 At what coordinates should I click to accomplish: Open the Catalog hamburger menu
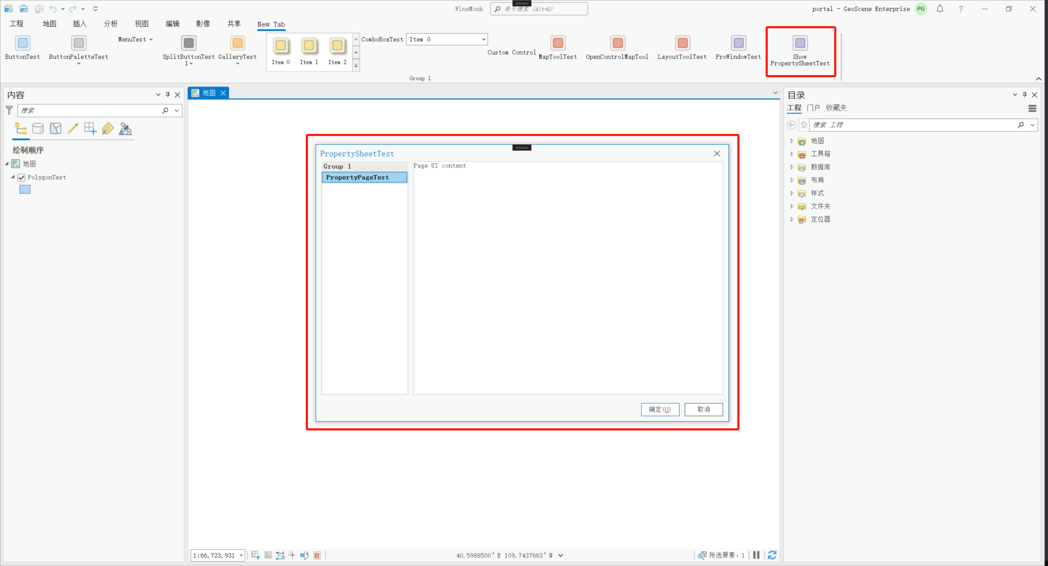[1032, 108]
